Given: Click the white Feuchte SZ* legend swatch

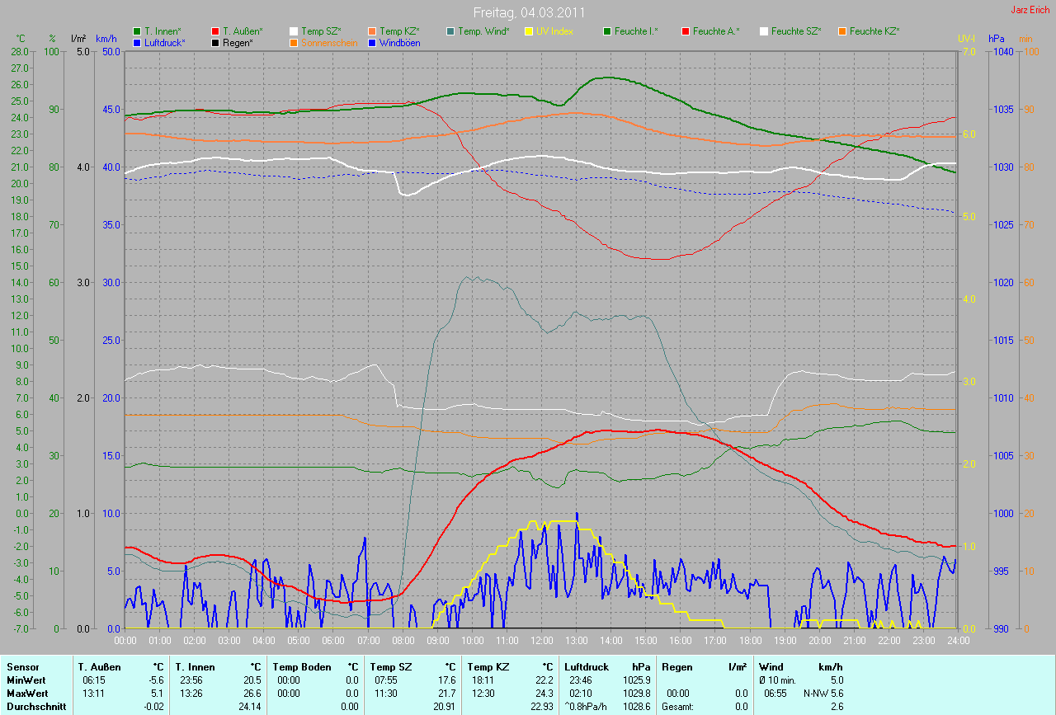Looking at the screenshot, I should pos(763,31).
